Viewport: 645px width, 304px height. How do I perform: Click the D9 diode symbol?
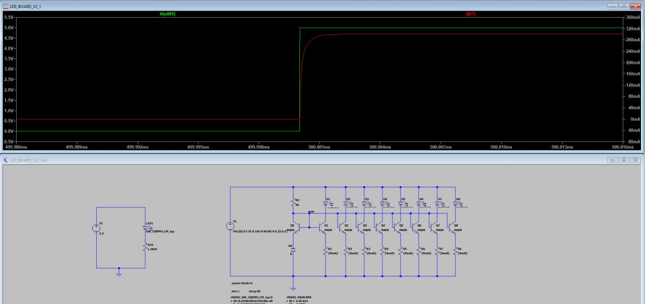click(x=293, y=250)
